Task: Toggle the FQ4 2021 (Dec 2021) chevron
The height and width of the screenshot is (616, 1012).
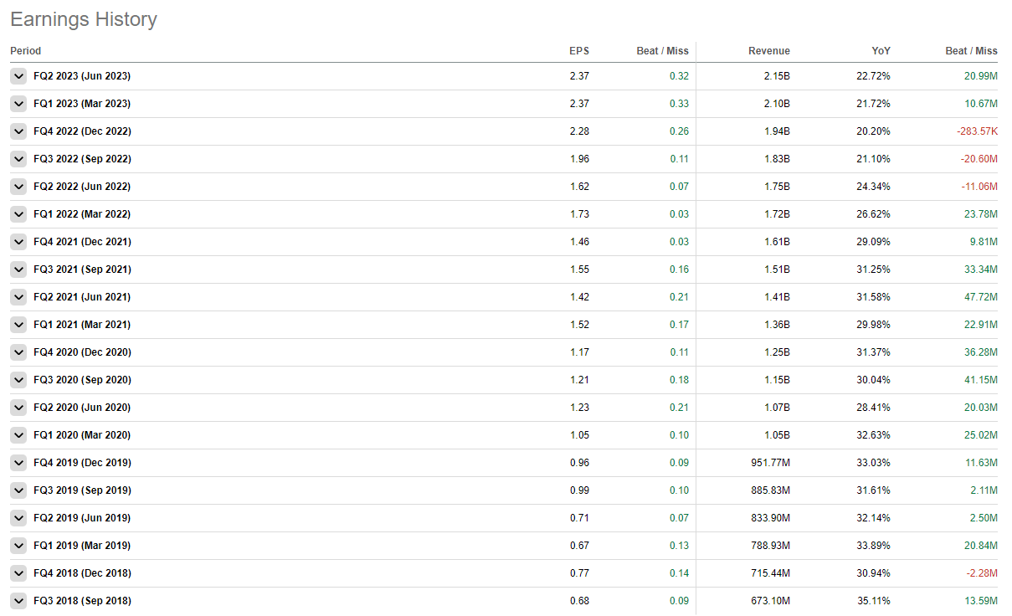Action: click(18, 242)
